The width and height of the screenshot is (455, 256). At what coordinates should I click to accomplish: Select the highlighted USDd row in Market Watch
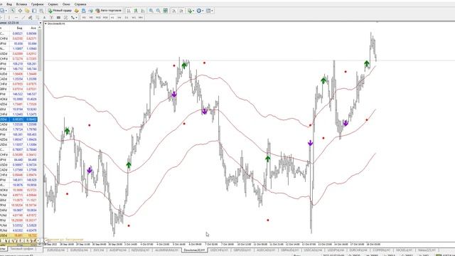18,119
